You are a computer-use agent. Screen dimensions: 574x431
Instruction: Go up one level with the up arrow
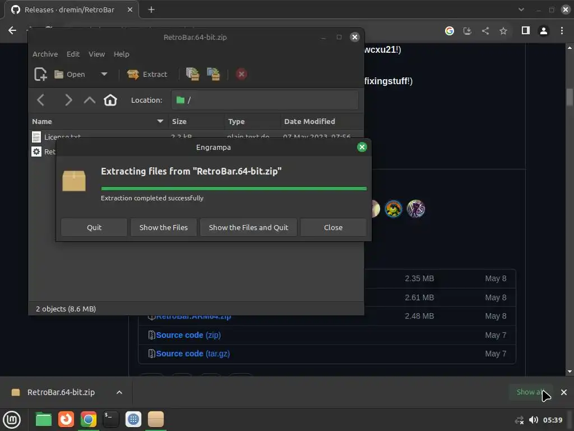89,100
